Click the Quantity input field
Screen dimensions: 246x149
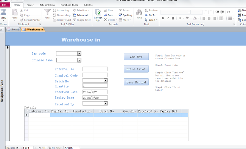95,85
